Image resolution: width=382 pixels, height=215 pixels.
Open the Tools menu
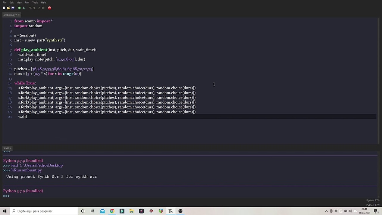point(35,3)
